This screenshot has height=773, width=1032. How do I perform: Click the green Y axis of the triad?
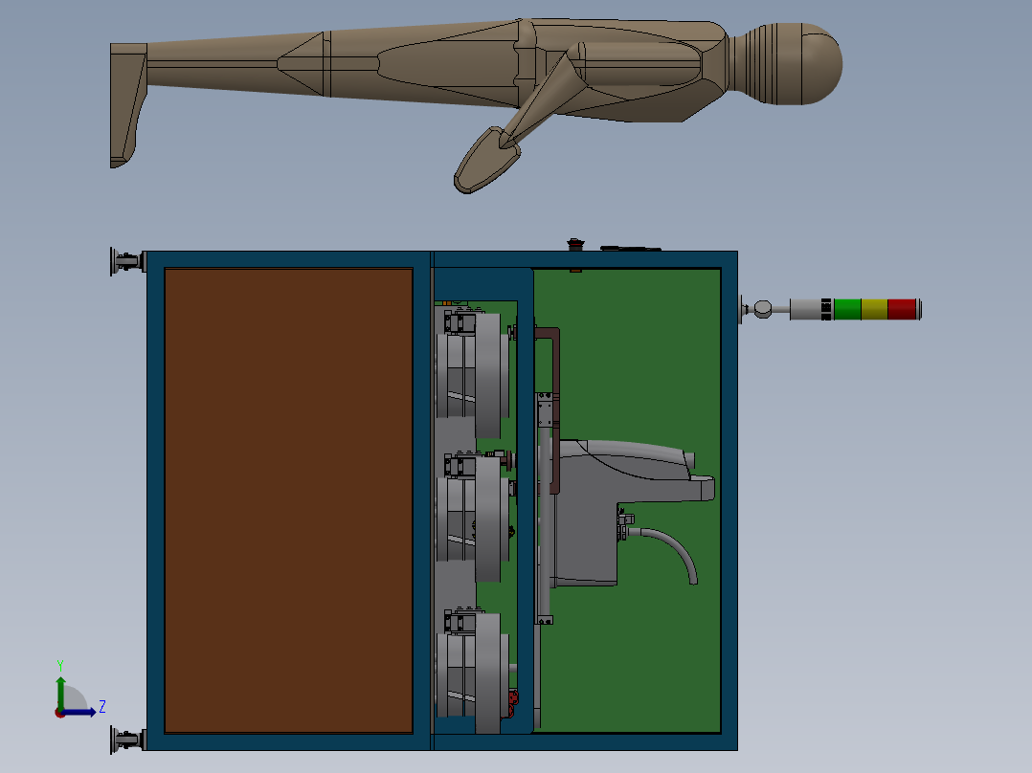click(60, 694)
